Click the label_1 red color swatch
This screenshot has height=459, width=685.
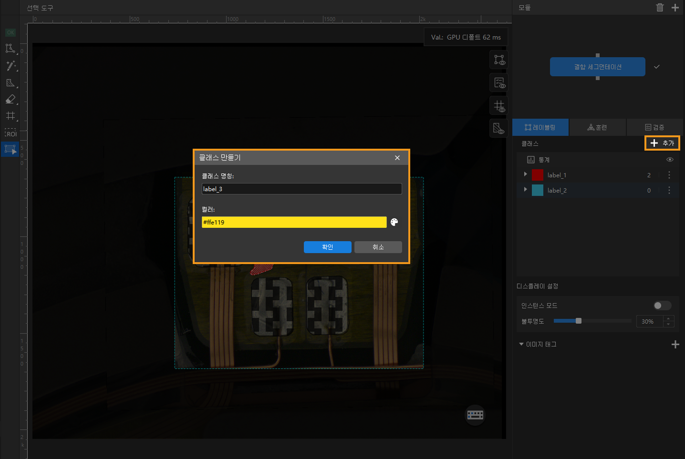coord(538,175)
